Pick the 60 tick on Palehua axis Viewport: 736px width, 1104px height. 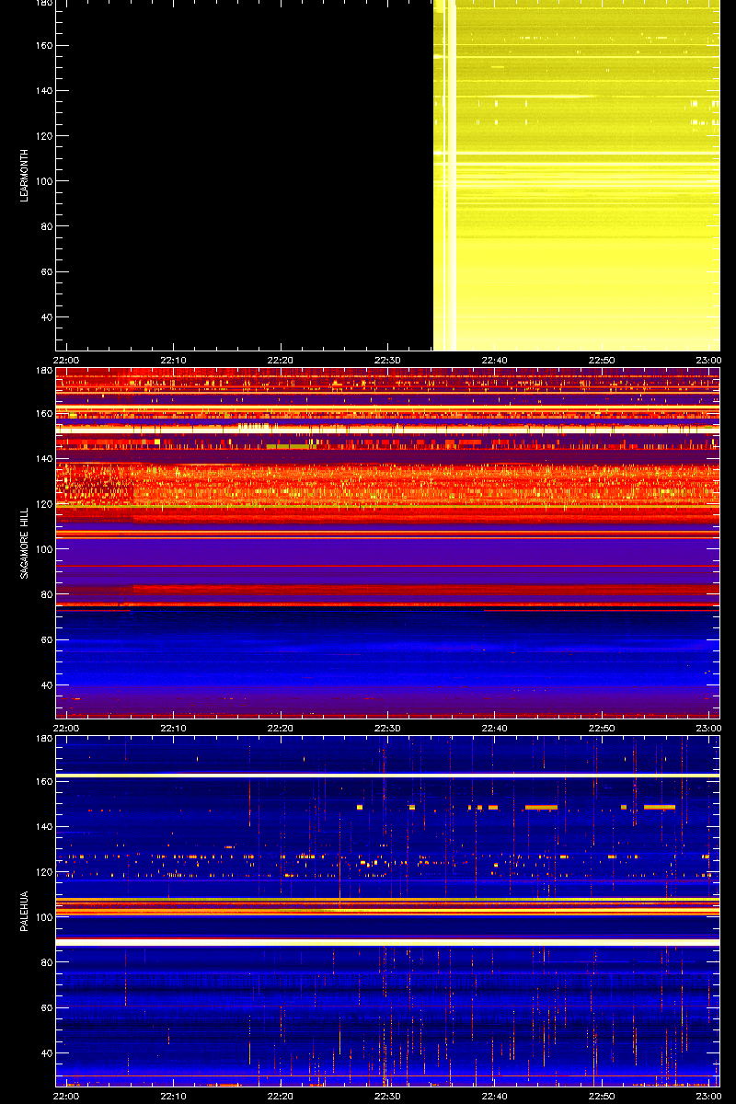(46, 1008)
